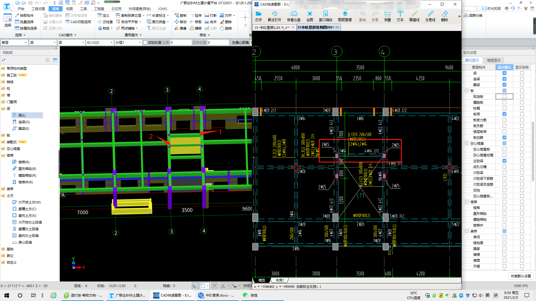
Task: Click the 两点辅轴 tool
Action: [127, 28]
